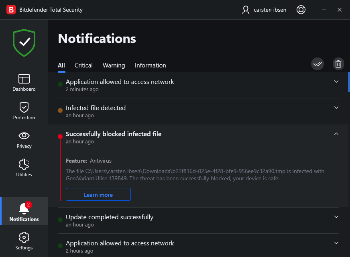Screen dimensions: 350x257
Task: Click the green security status shield
Action: (x=24, y=42)
